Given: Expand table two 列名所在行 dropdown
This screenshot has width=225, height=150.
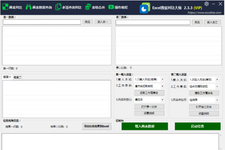Looking at the screenshot, I should click(217, 100).
